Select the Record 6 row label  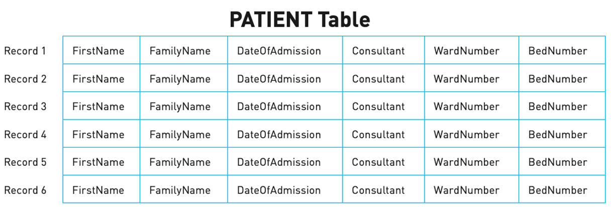coord(25,190)
